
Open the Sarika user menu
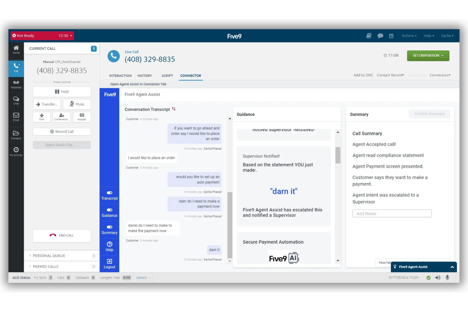tap(447, 36)
